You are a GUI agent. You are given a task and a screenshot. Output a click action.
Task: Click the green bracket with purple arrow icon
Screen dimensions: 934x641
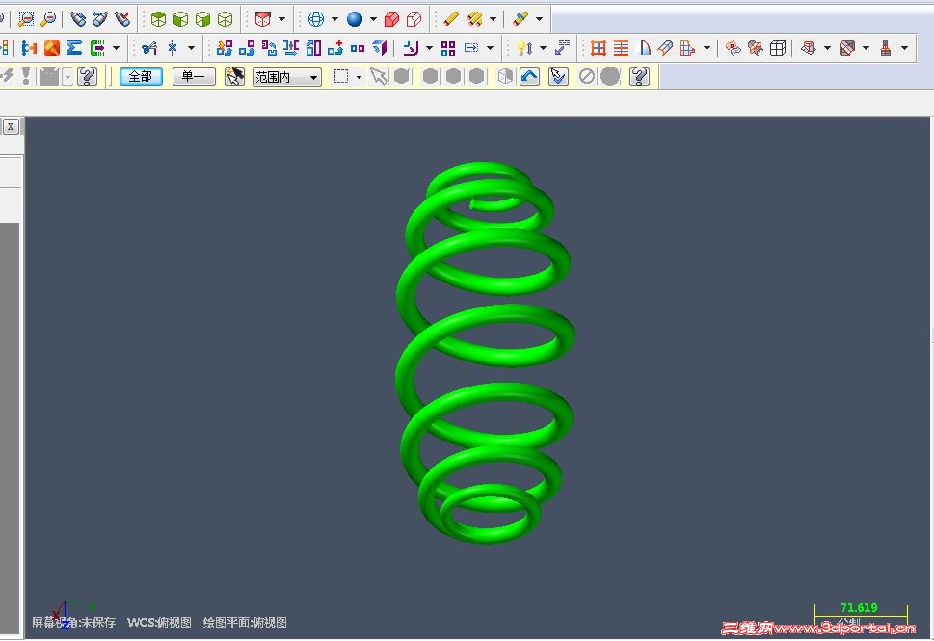click(x=97, y=48)
